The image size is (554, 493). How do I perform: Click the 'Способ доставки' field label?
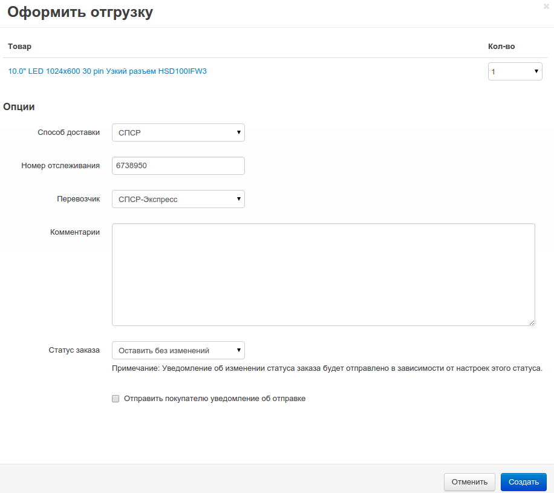69,132
